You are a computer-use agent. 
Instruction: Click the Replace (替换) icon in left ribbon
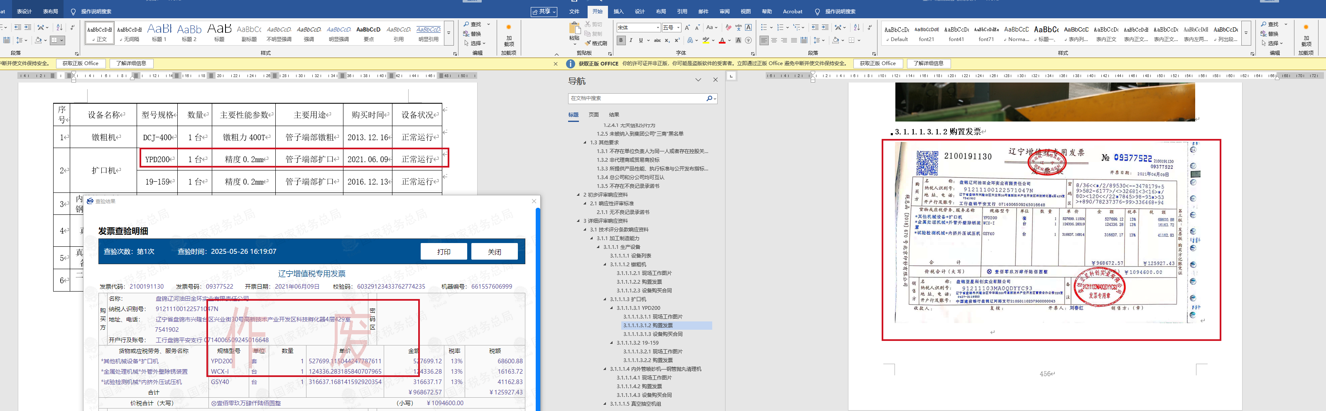[x=466, y=34]
